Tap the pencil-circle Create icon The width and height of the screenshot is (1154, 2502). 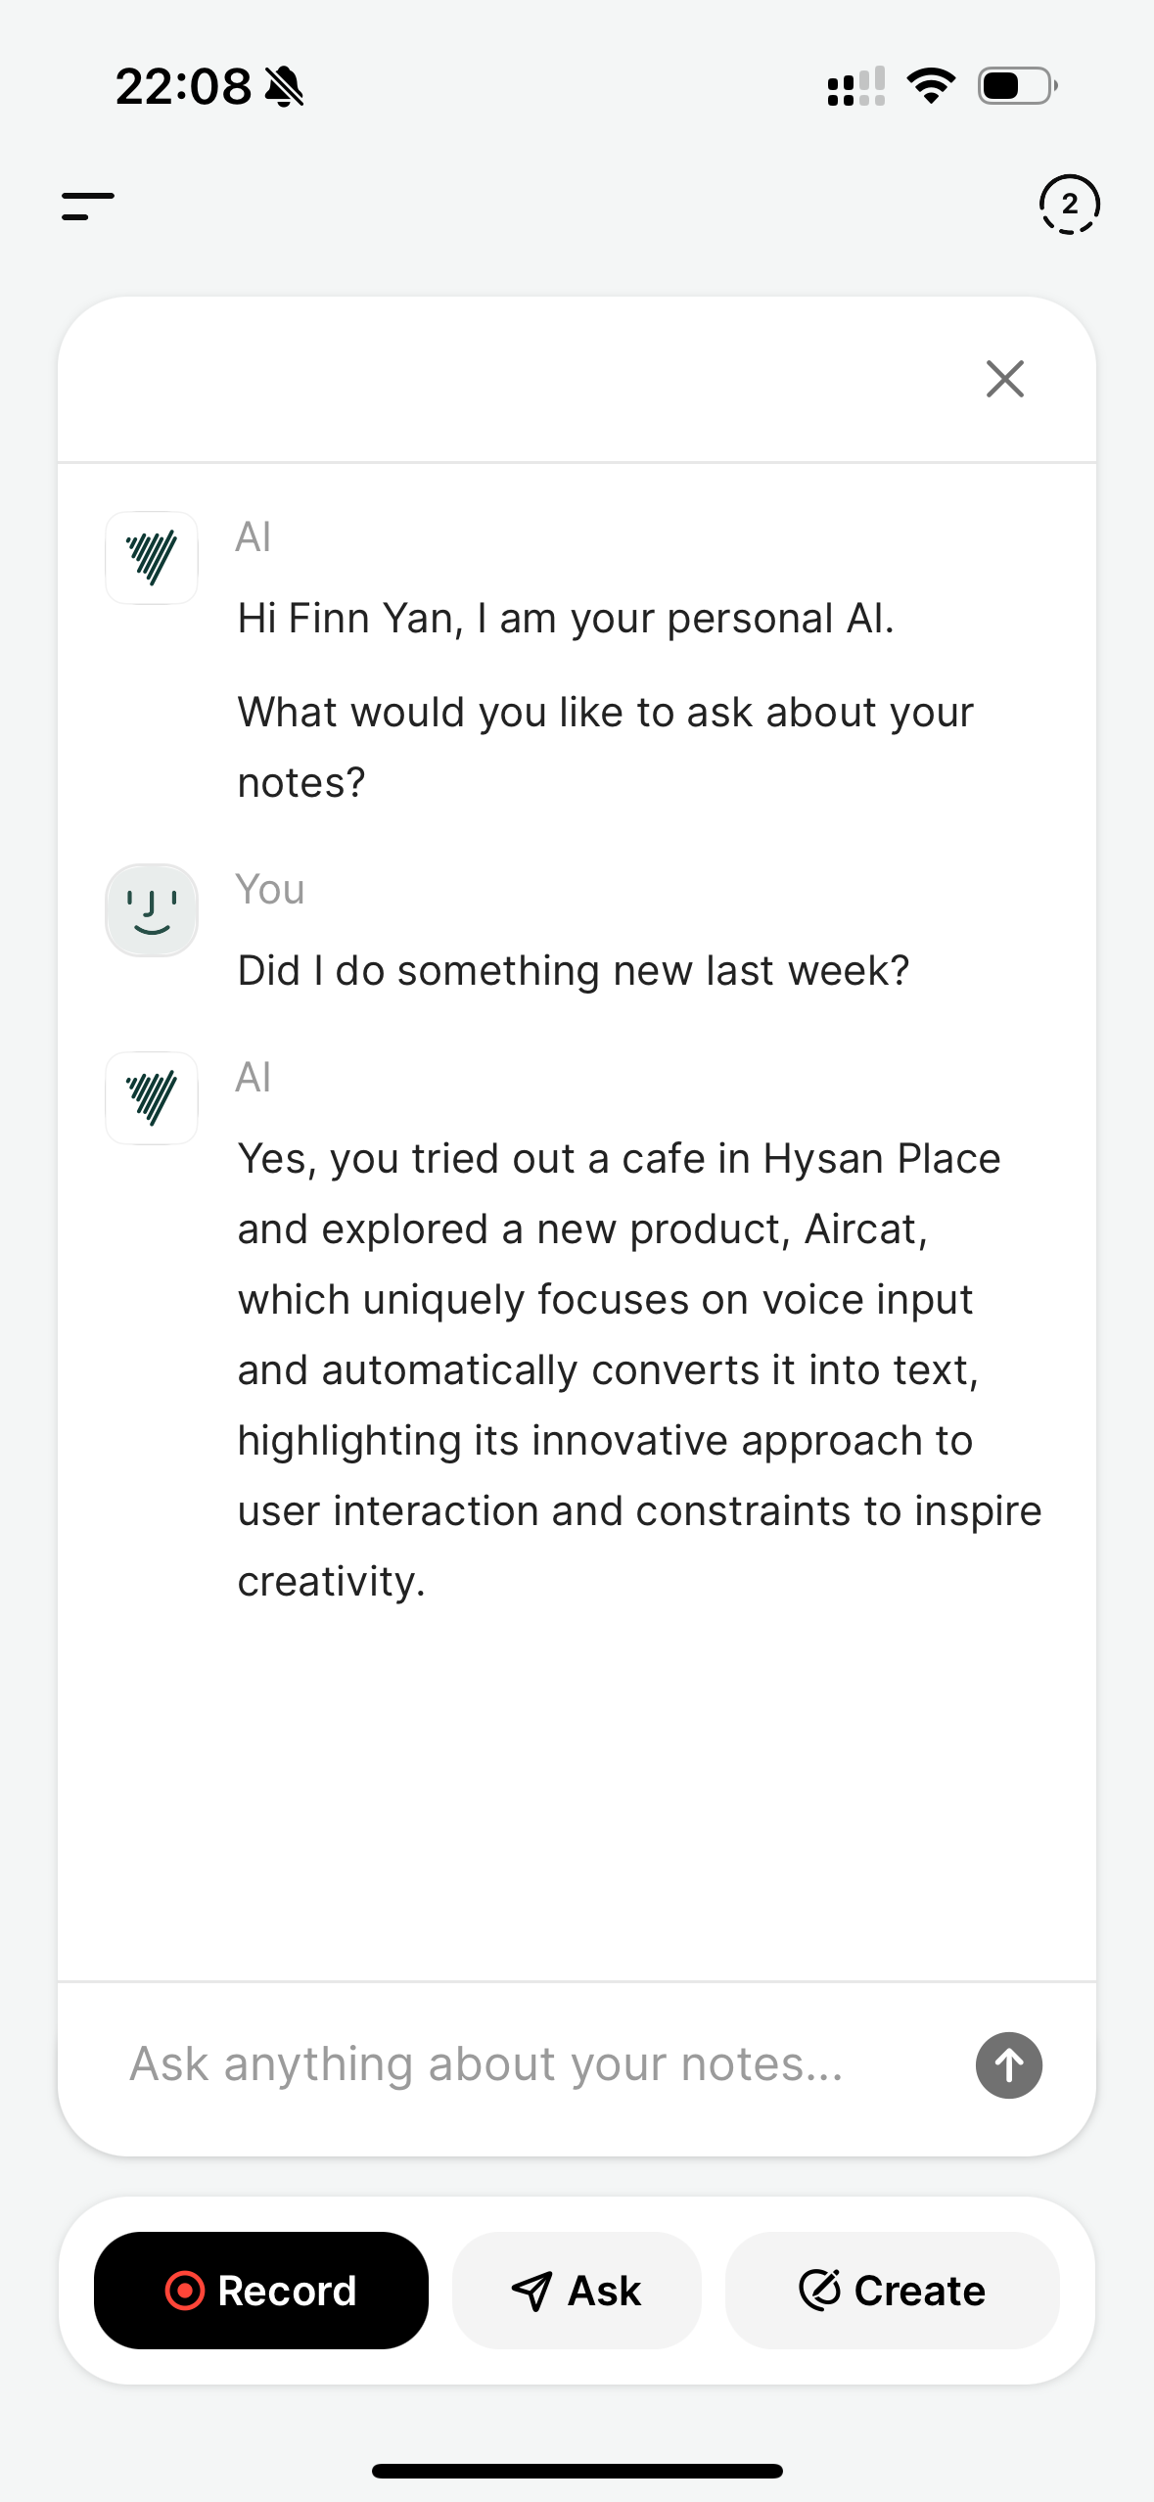click(820, 2290)
